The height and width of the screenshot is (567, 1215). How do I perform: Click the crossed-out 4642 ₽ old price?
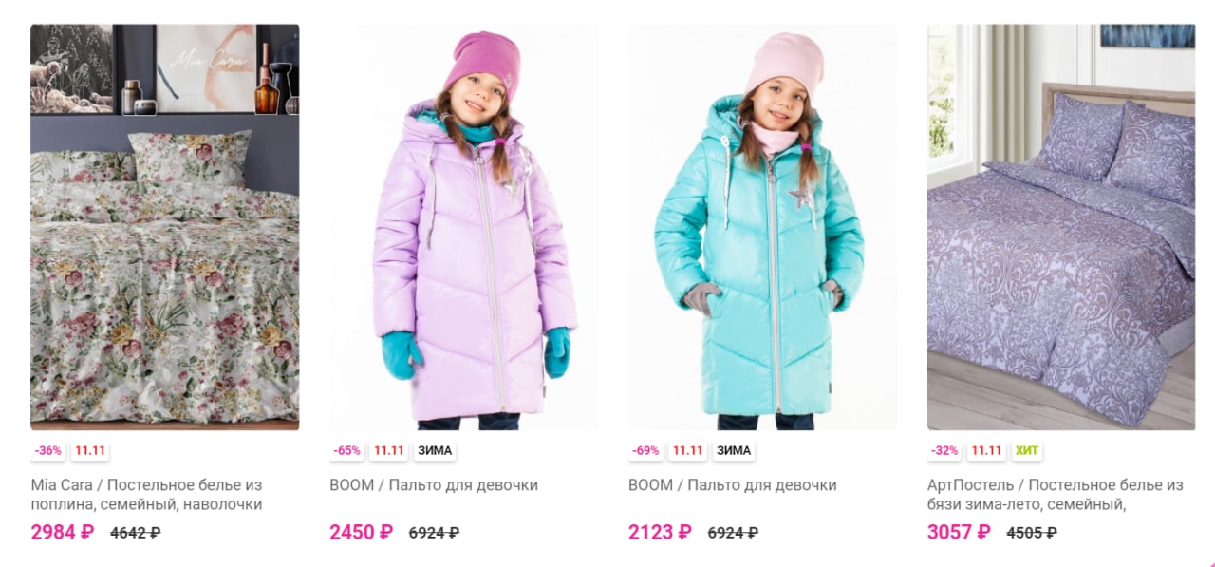coord(135,533)
